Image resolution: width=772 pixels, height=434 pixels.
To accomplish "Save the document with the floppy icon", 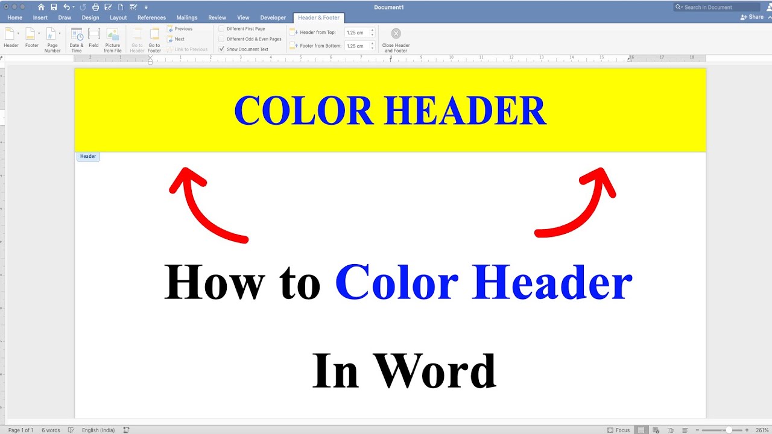I will click(x=54, y=7).
